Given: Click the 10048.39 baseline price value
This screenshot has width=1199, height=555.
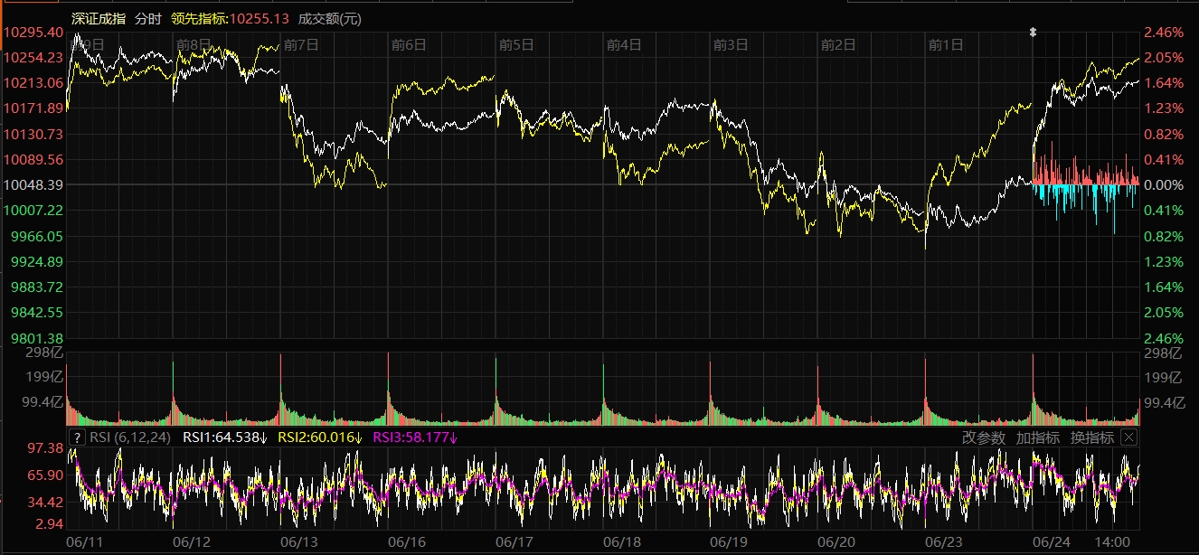Looking at the screenshot, I should click(x=33, y=184).
